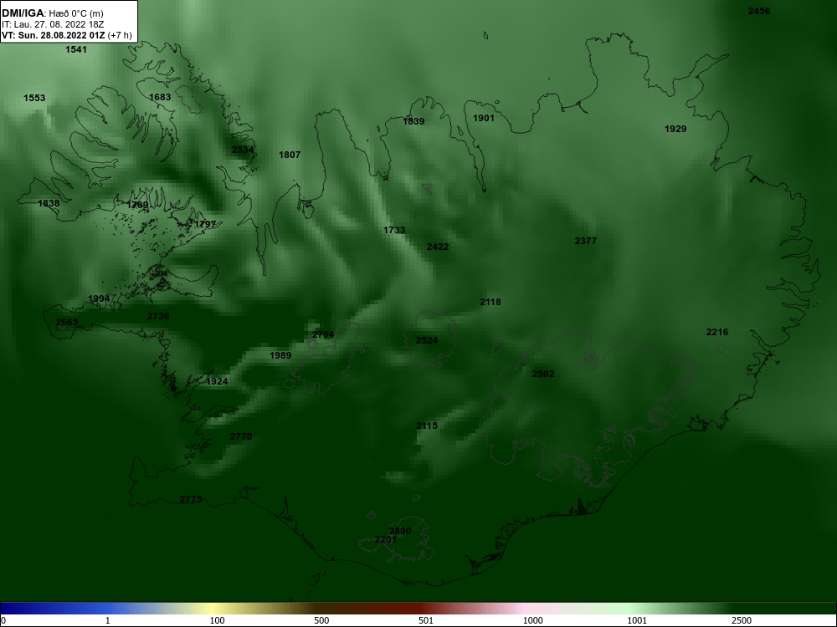Click the legend label 1001
The height and width of the screenshot is (627, 837).
pos(637,620)
